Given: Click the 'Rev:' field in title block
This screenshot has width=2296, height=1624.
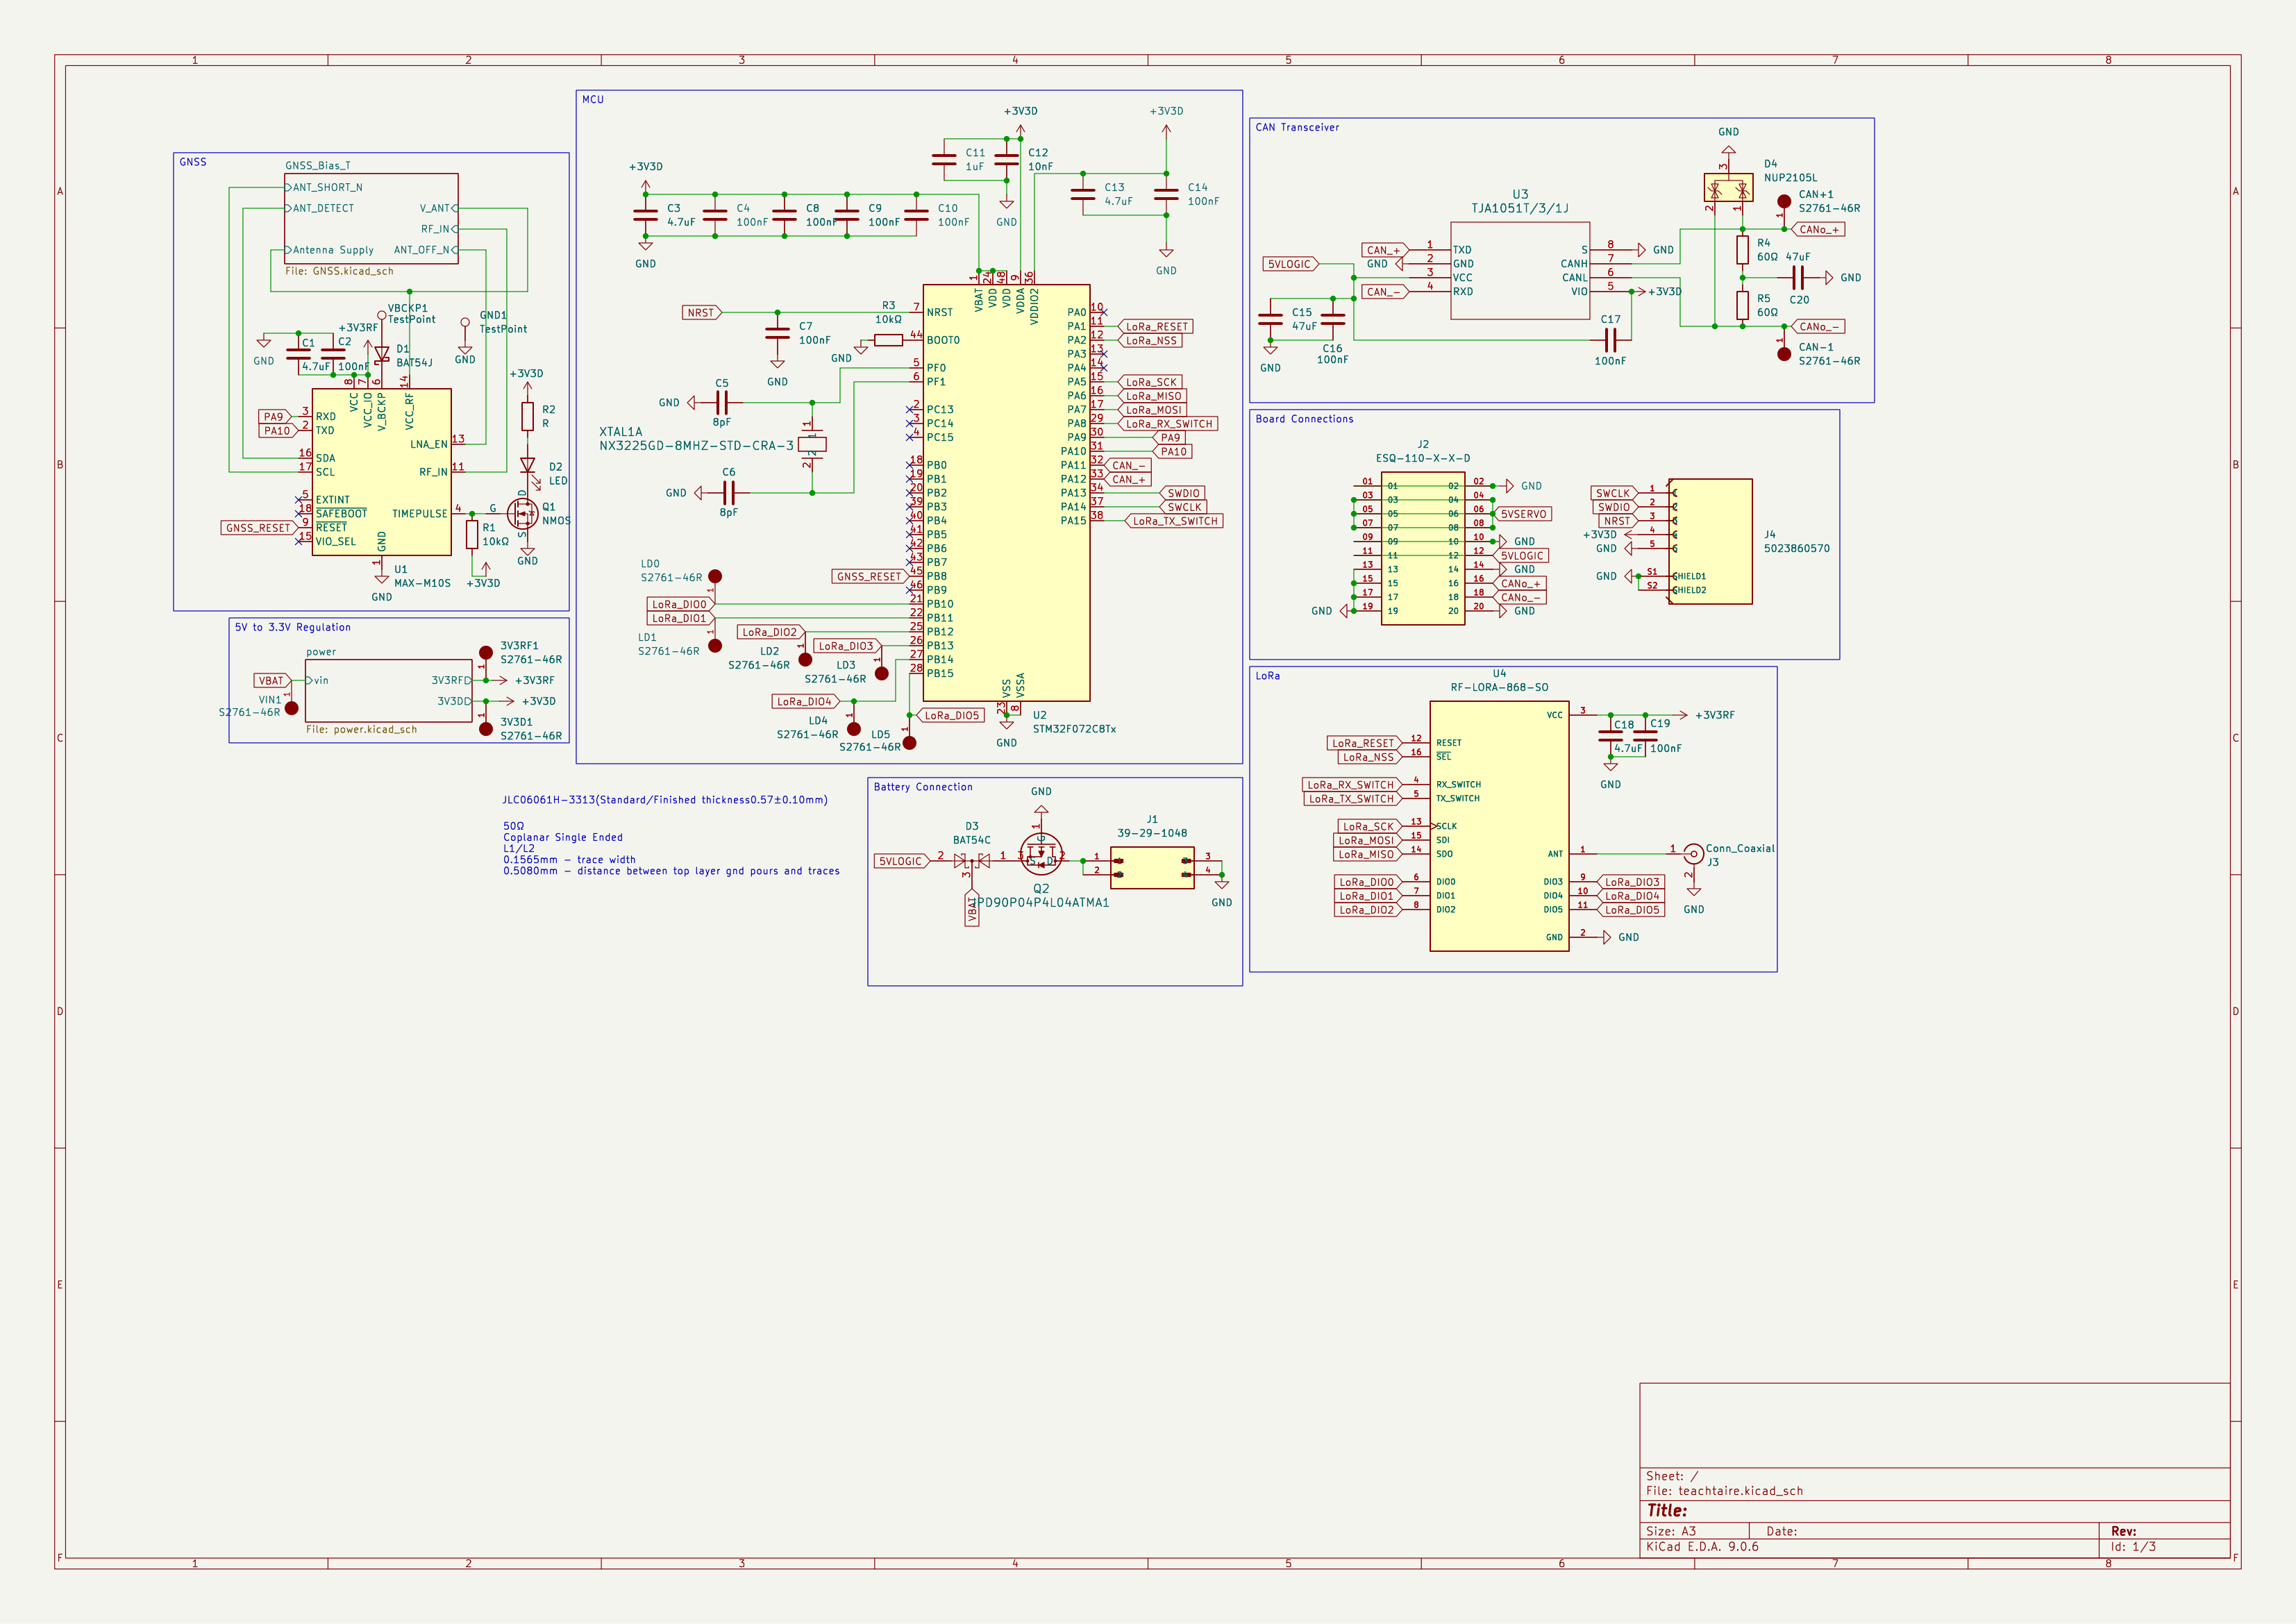Looking at the screenshot, I should tap(2123, 1531).
